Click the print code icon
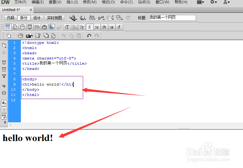 pos(53,36)
